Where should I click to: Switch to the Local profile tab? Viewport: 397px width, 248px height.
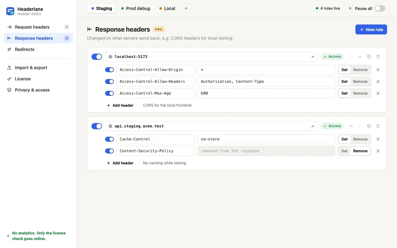(x=167, y=8)
